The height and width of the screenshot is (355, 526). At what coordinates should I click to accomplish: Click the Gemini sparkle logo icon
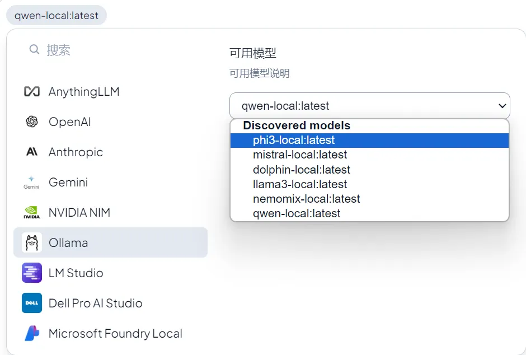click(31, 182)
